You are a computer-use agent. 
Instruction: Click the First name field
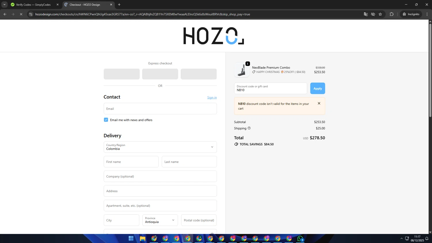[131, 162]
